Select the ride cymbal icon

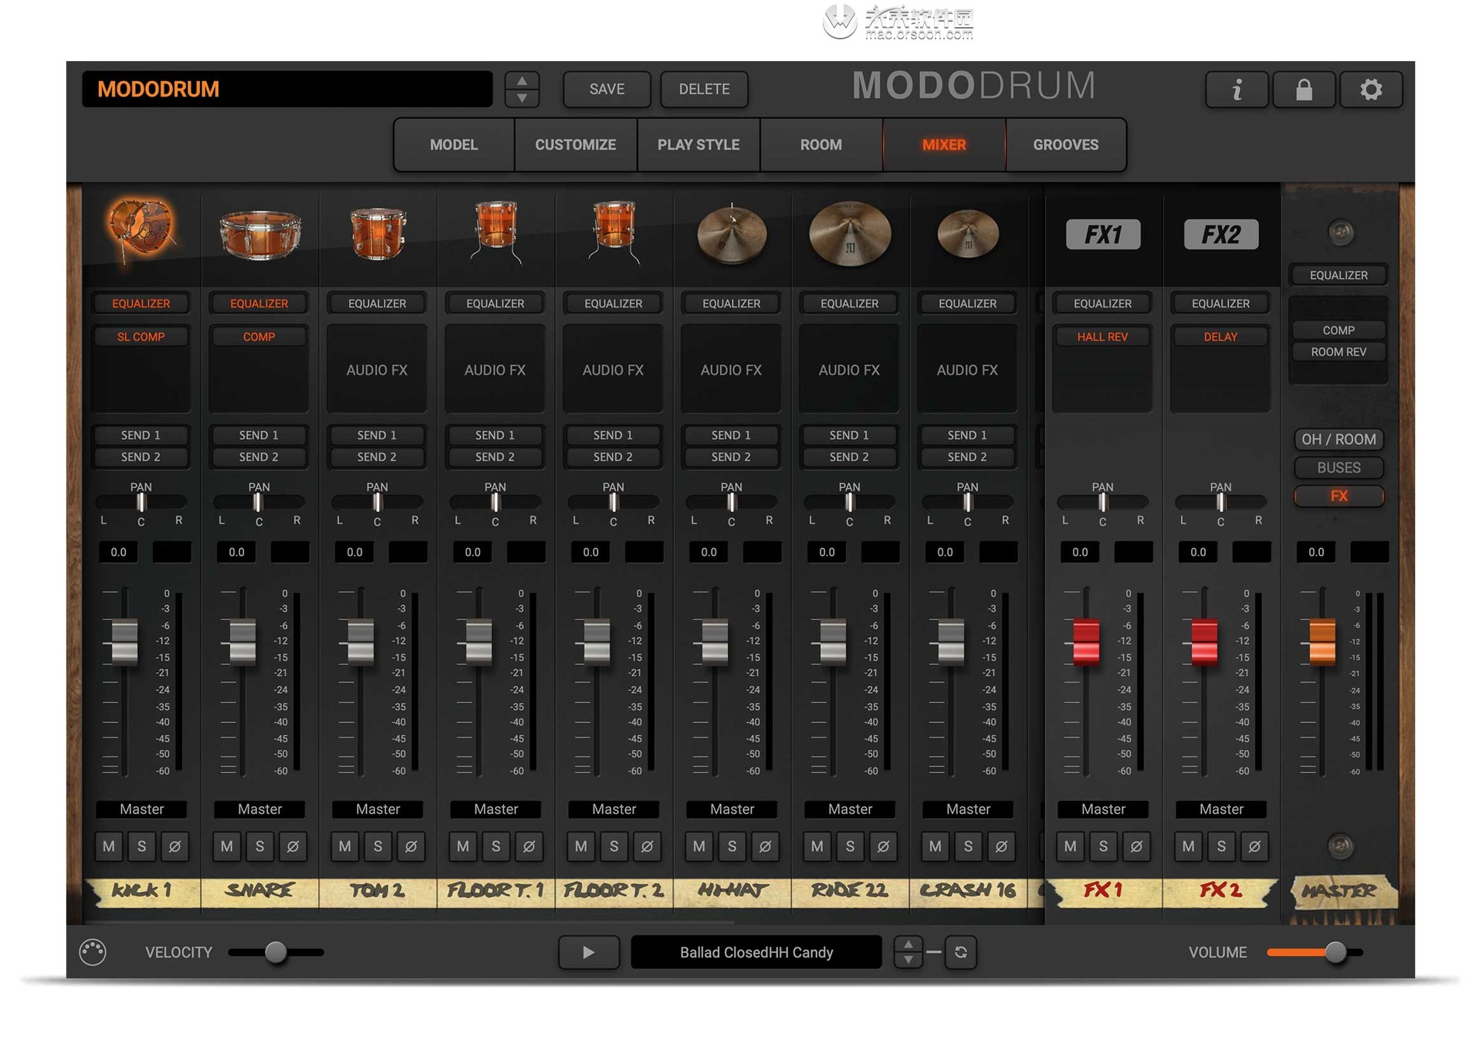(849, 233)
